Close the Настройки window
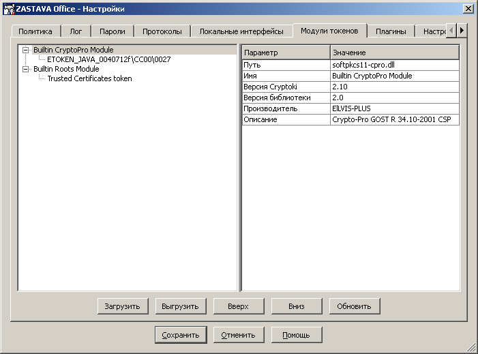478x354 pixels. click(x=468, y=8)
